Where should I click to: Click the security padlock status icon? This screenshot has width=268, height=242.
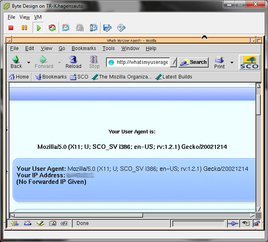click(256, 223)
